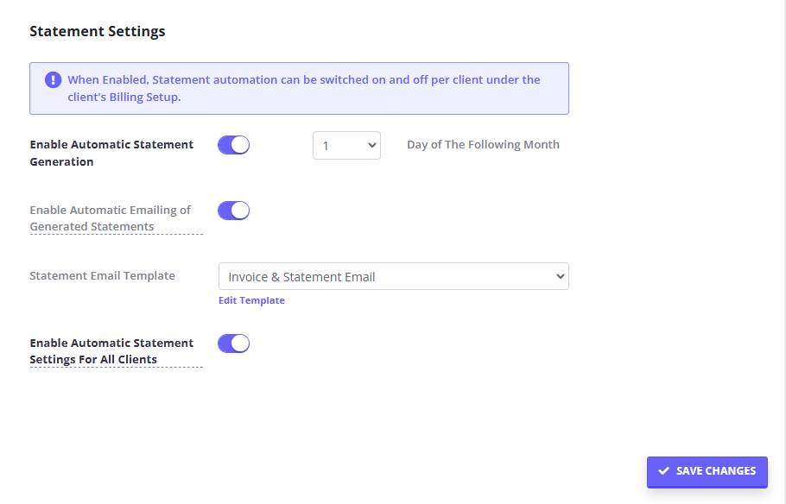The height and width of the screenshot is (504, 786).
Task: Select a different day from the day dropdown
Action: tap(346, 145)
